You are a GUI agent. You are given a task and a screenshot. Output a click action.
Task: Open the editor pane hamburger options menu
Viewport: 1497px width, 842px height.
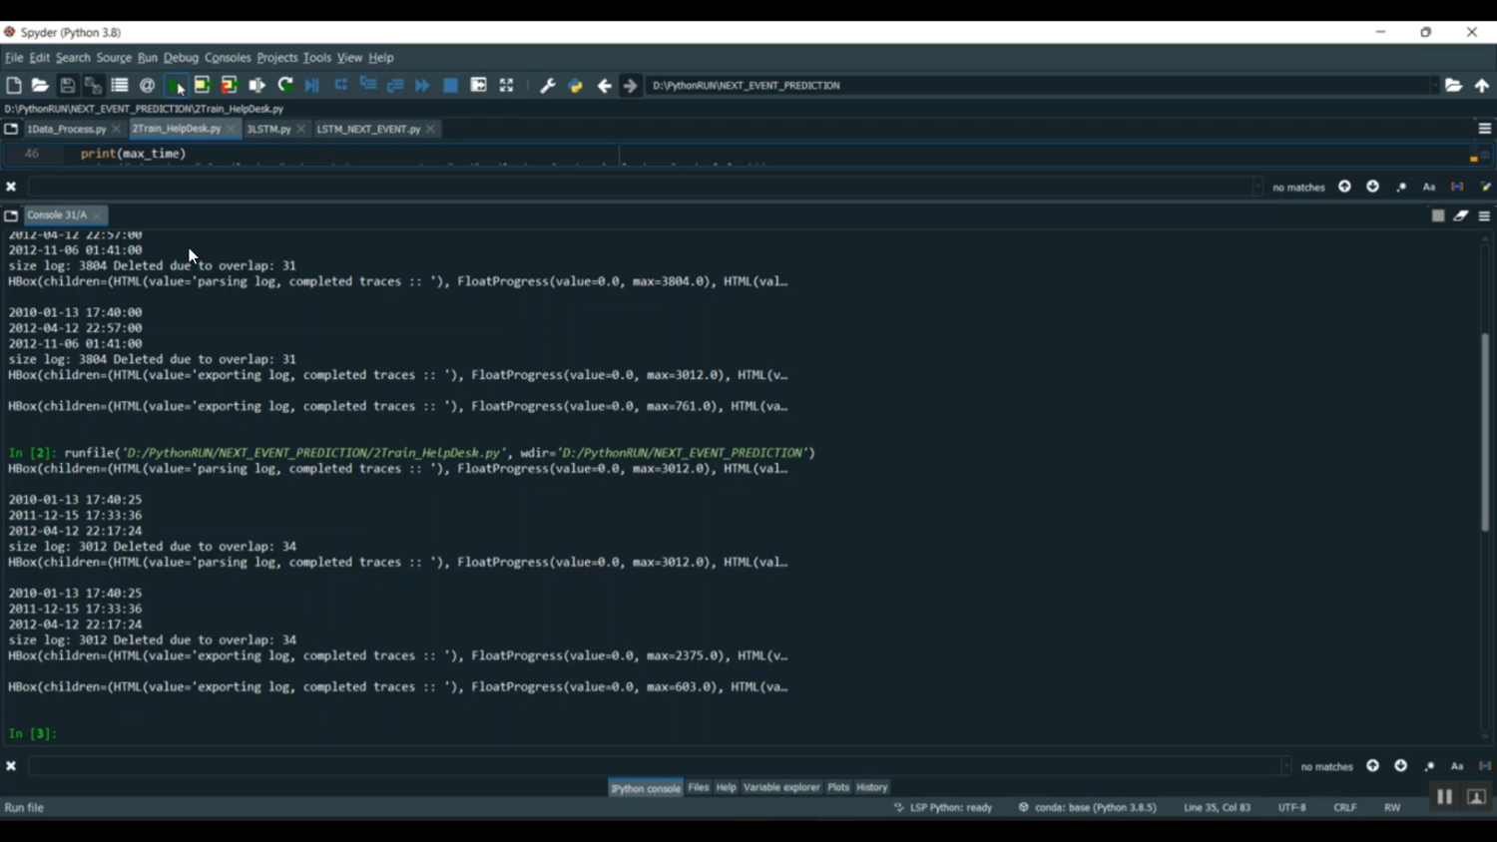coord(1484,129)
